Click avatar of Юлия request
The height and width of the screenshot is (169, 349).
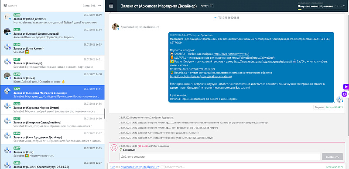pos(7,76)
